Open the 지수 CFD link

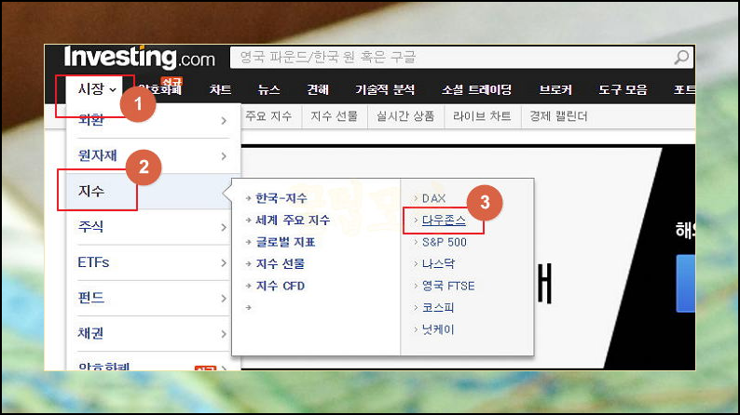tap(281, 286)
